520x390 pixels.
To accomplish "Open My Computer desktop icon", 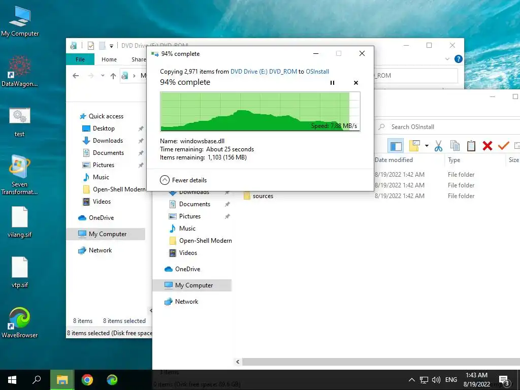I will (20, 21).
